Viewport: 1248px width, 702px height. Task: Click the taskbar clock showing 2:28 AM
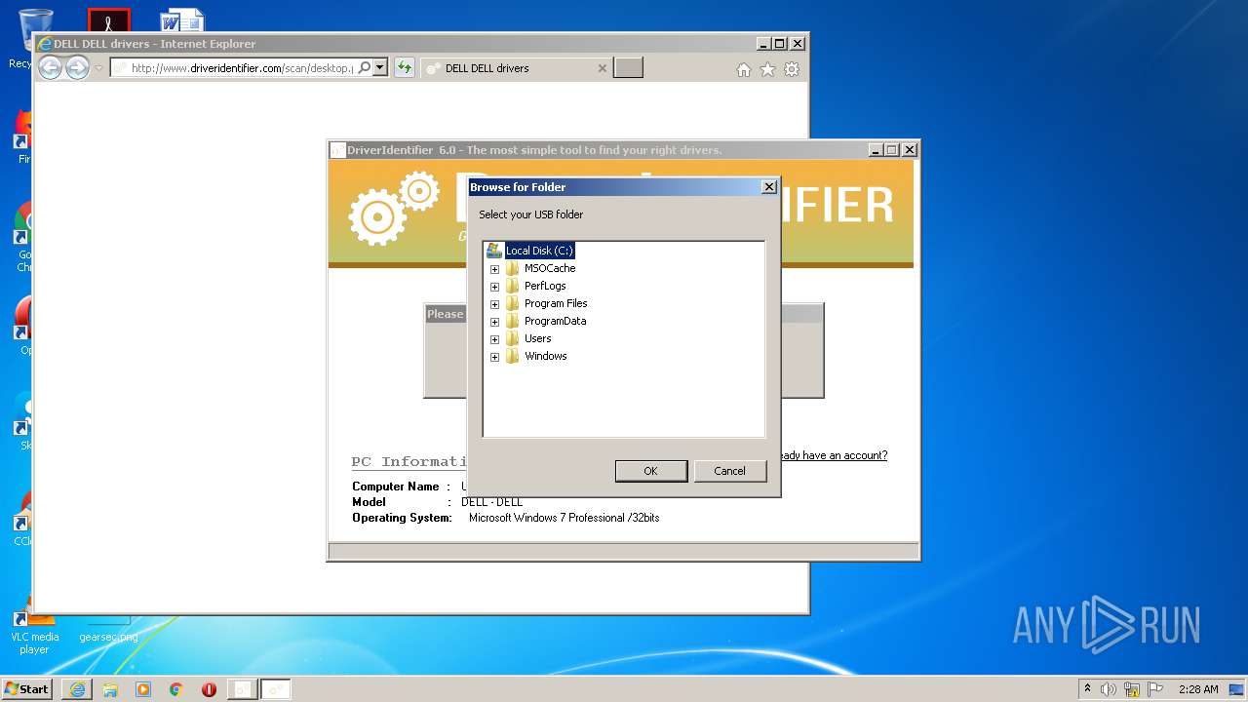click(x=1198, y=689)
